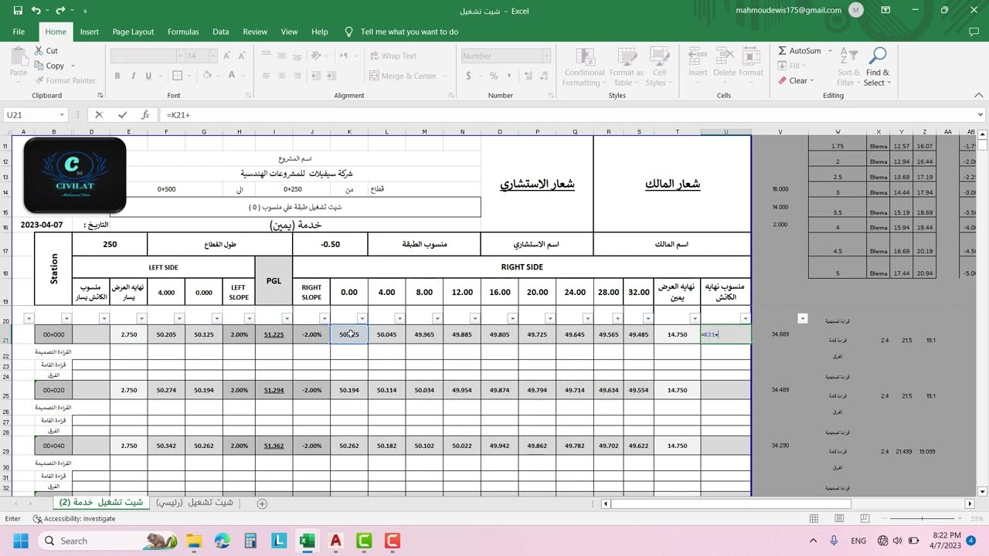Open the Formulas ribbon tab
Image resolution: width=989 pixels, height=556 pixels.
(183, 32)
